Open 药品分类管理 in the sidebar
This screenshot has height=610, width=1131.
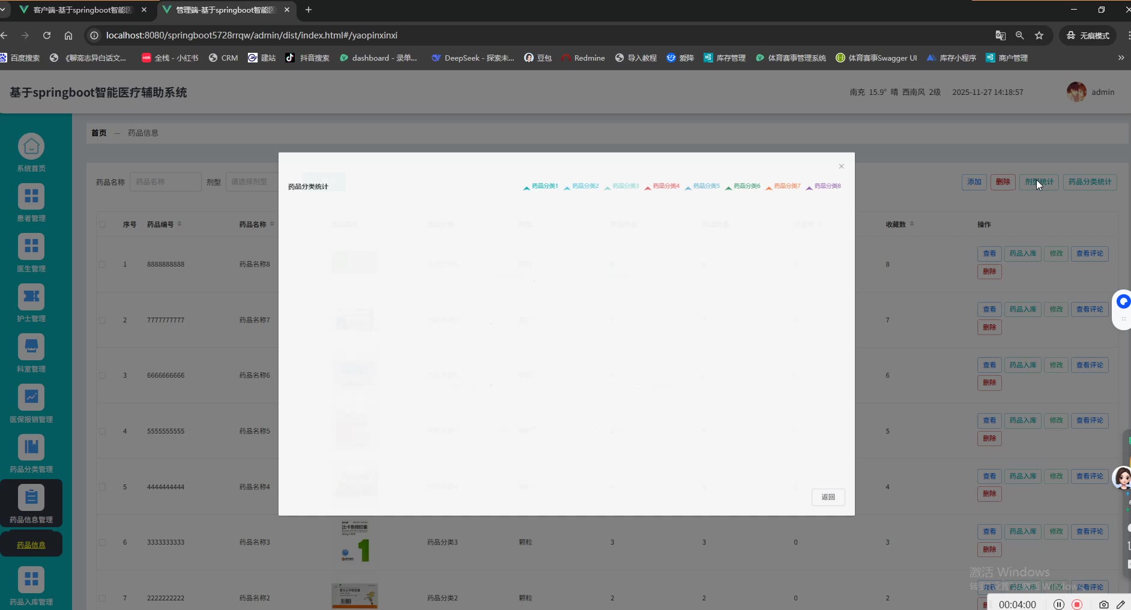pos(31,447)
